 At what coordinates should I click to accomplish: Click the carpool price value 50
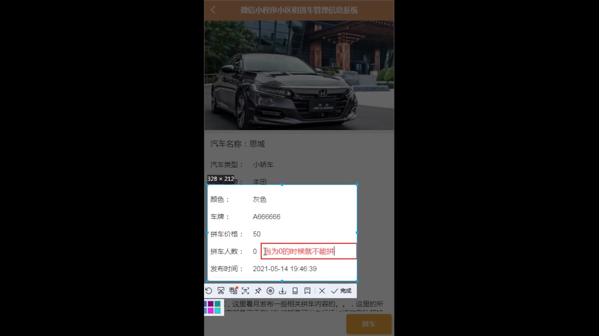pyautogui.click(x=256, y=234)
